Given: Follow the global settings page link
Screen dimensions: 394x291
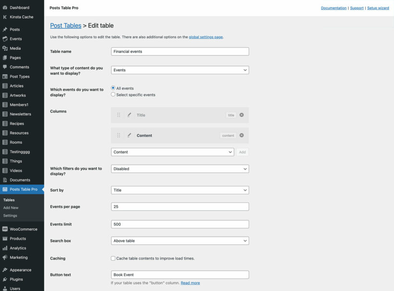Looking at the screenshot, I should pos(206,36).
